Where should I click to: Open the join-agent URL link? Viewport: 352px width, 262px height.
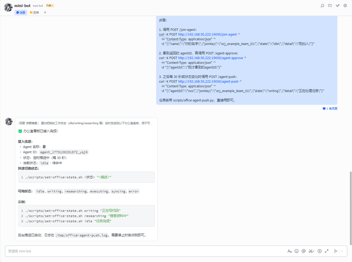coord(207,35)
